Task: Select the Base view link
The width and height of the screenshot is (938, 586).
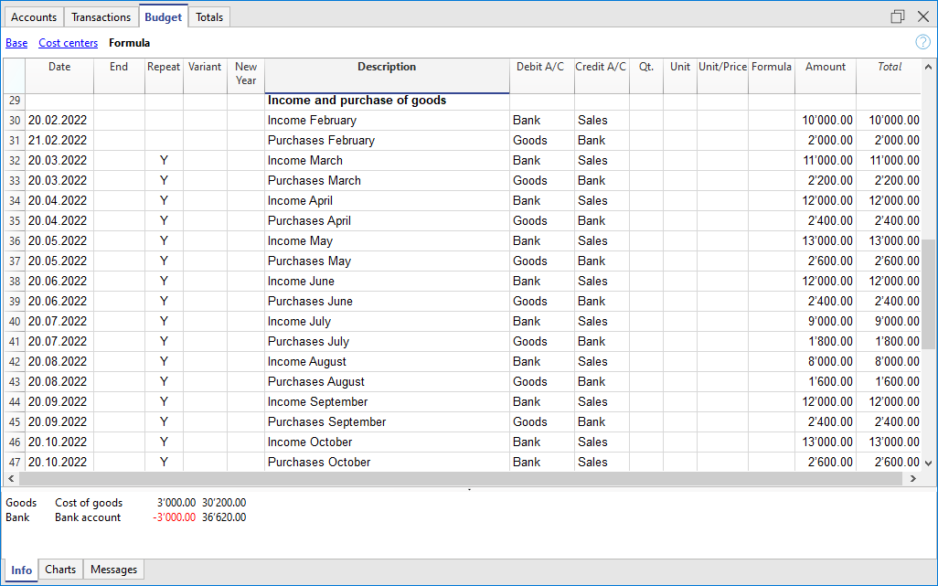Action: point(16,43)
